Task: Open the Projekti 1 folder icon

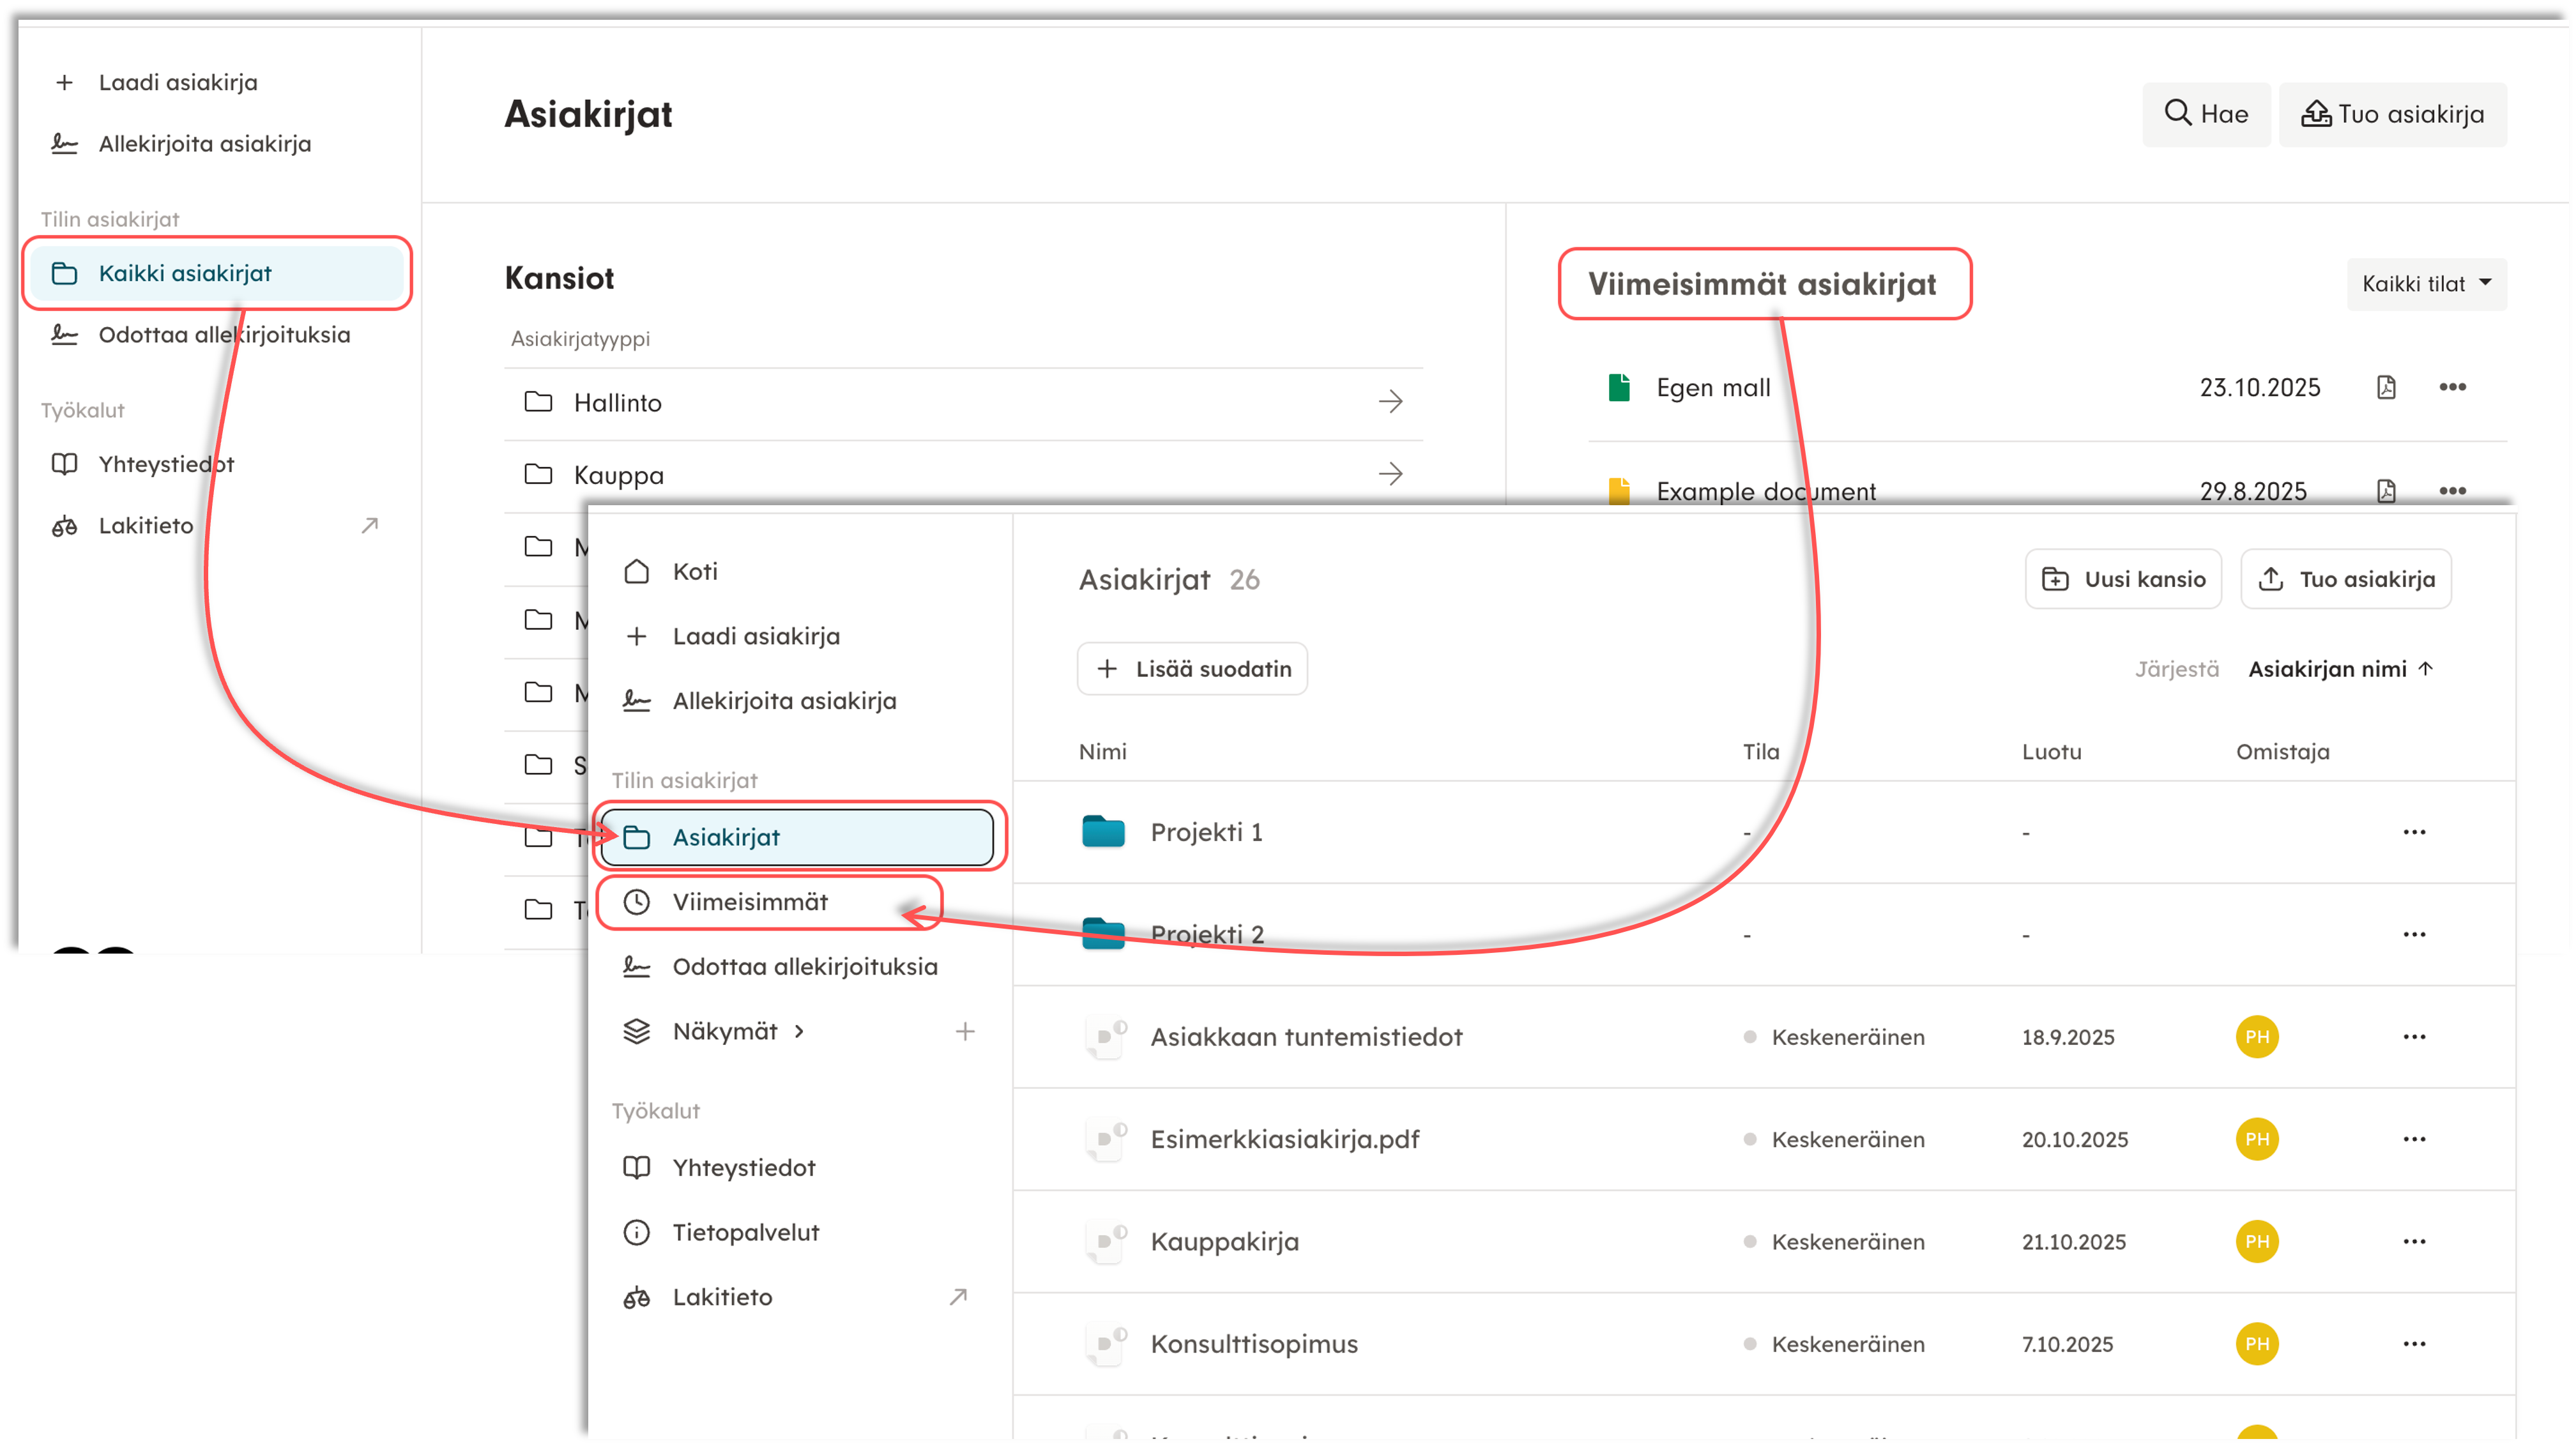Action: coord(1103,832)
